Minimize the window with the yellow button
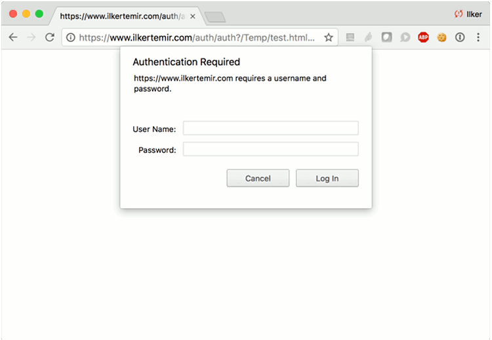Screen dimensions: 492x340 point(26,14)
